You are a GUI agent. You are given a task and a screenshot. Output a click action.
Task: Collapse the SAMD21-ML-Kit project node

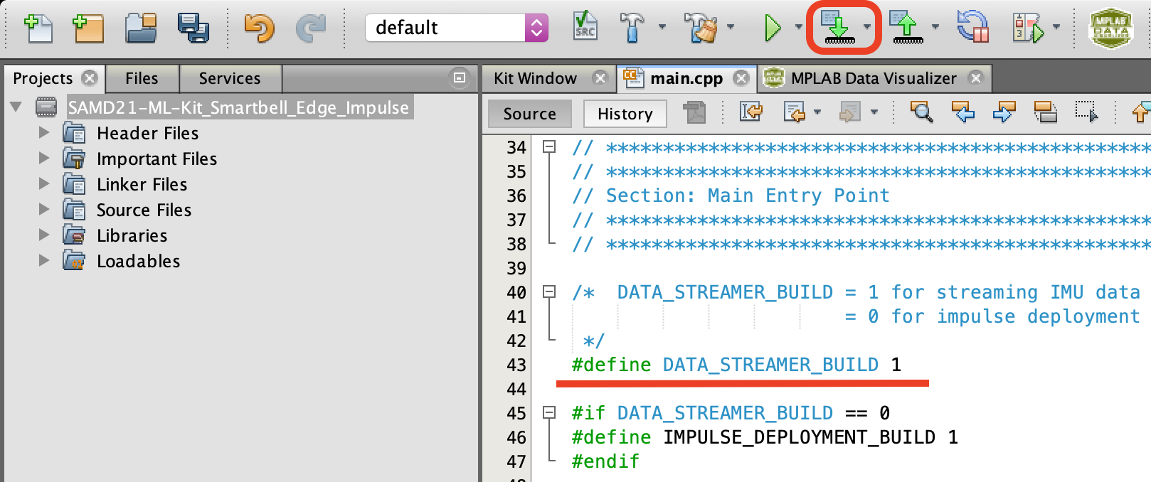(x=16, y=107)
